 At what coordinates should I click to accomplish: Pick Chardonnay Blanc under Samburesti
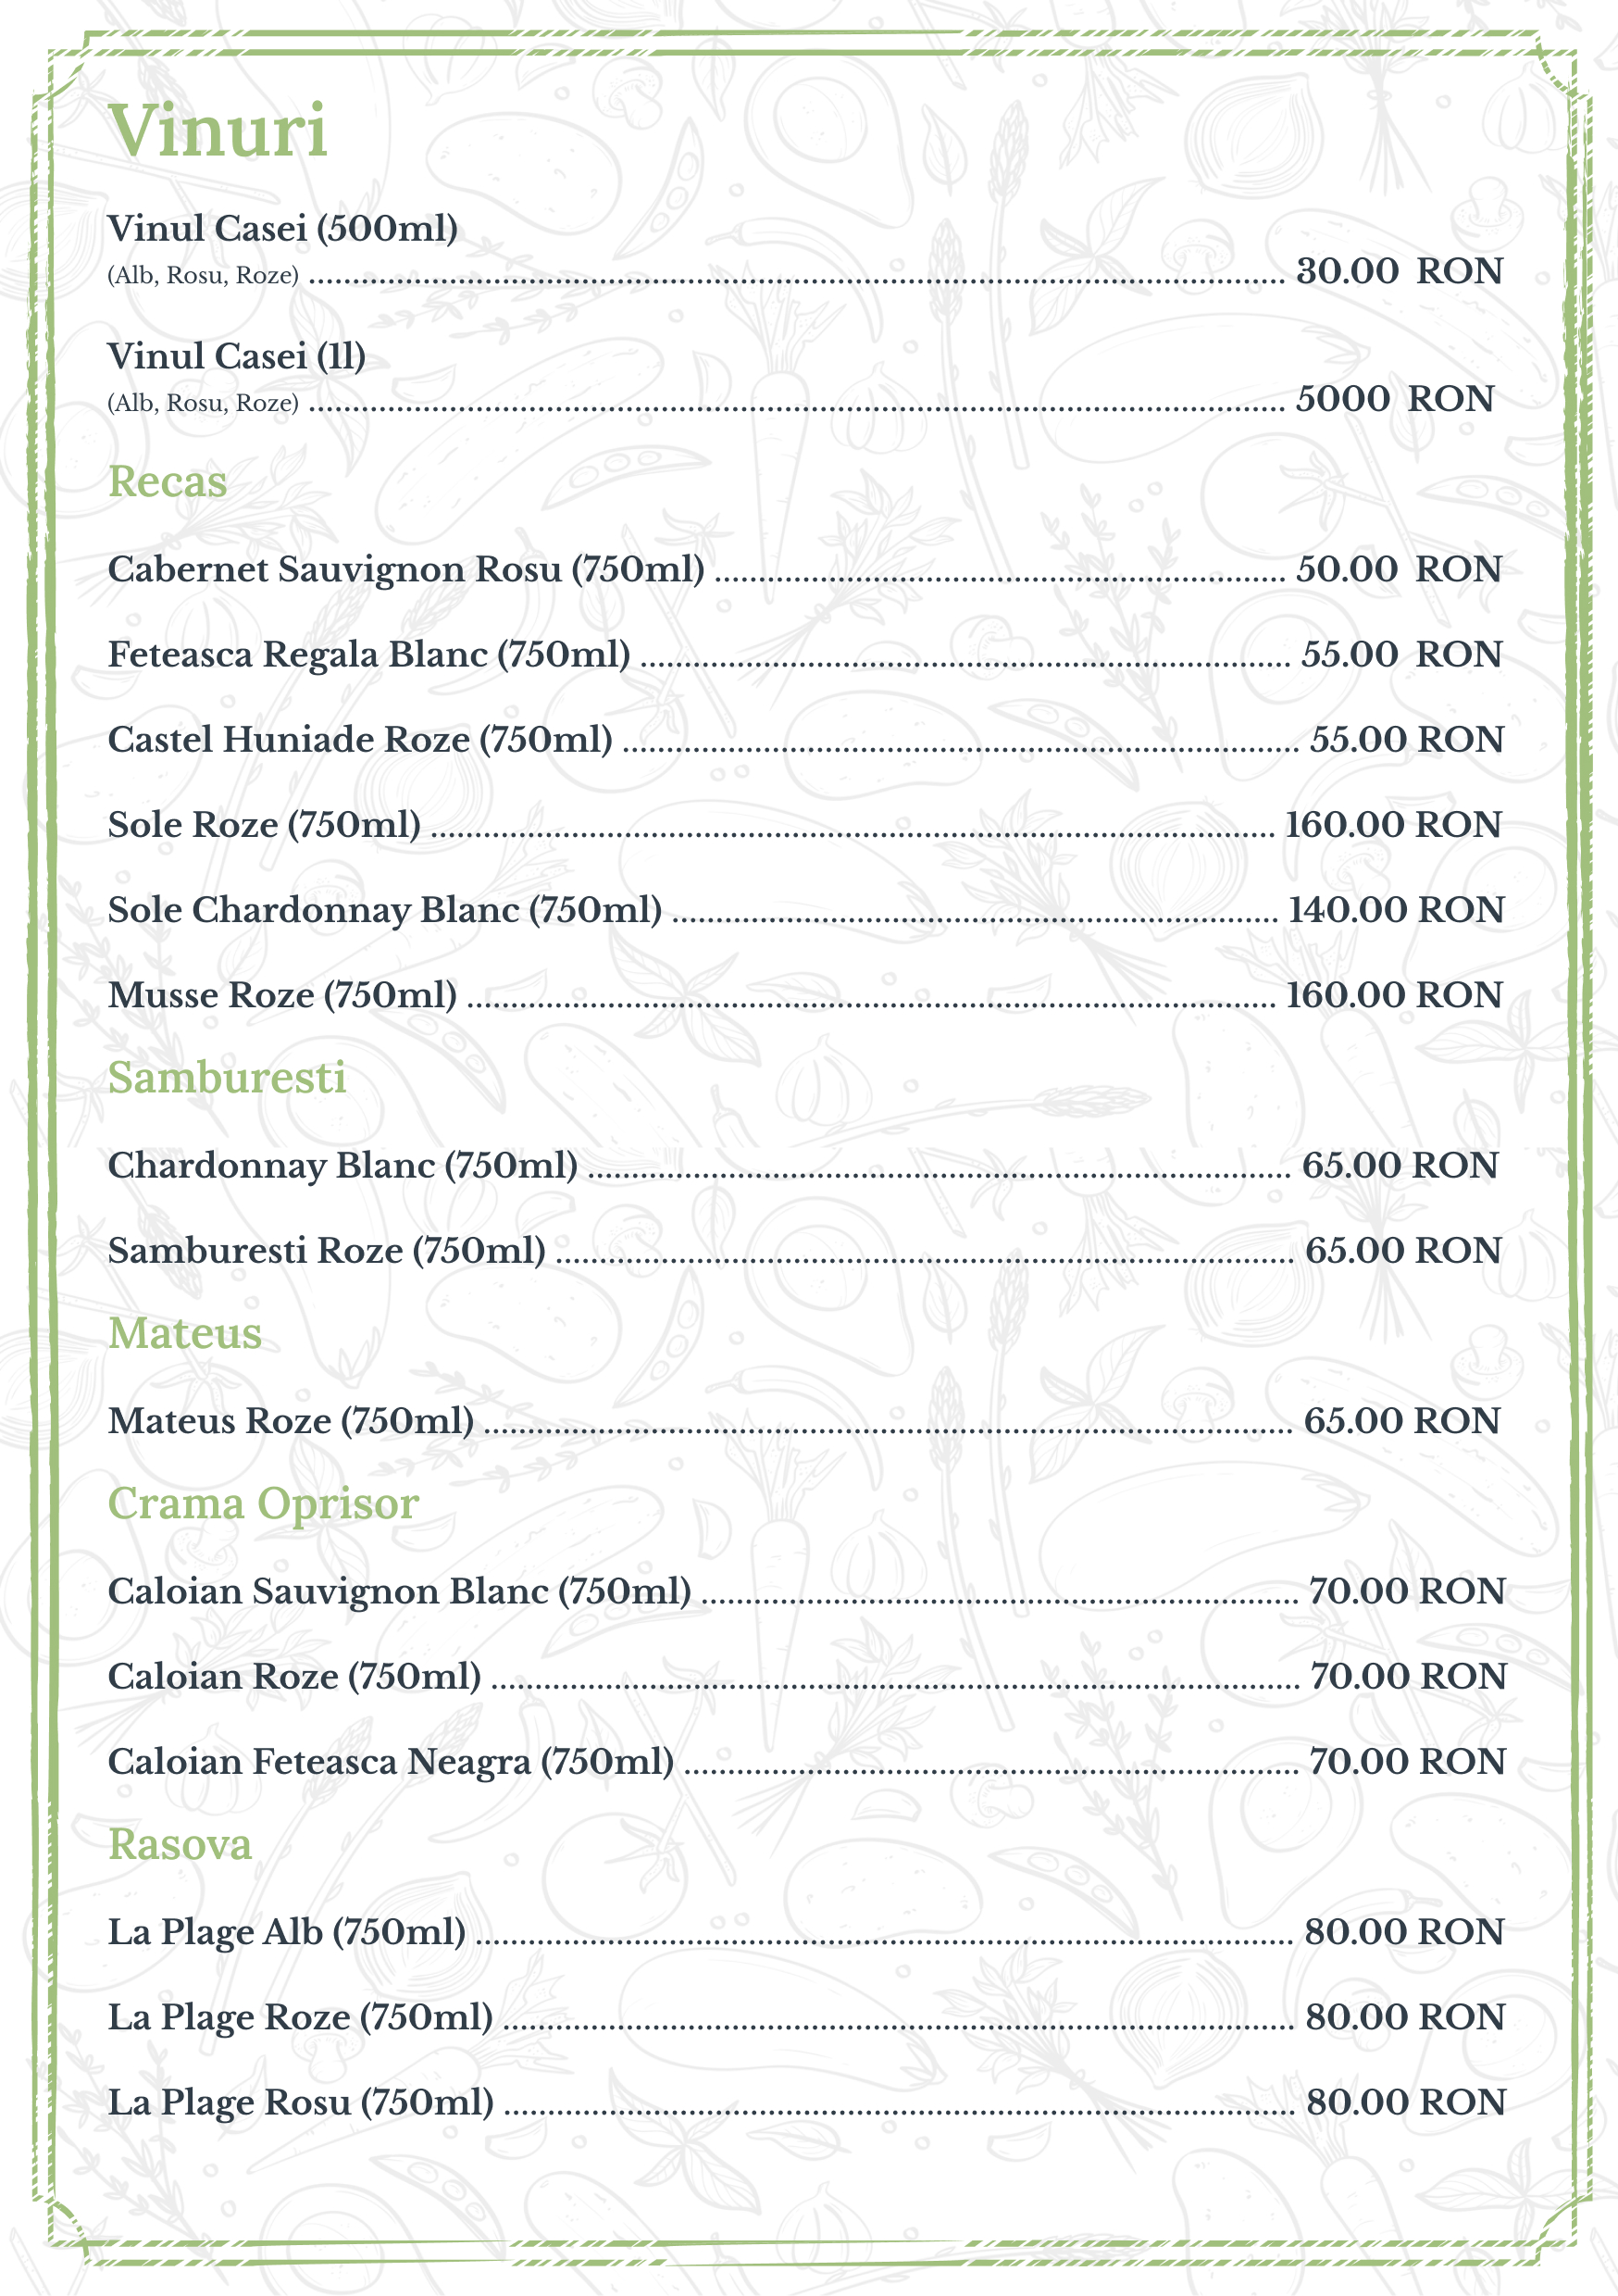(x=342, y=1166)
